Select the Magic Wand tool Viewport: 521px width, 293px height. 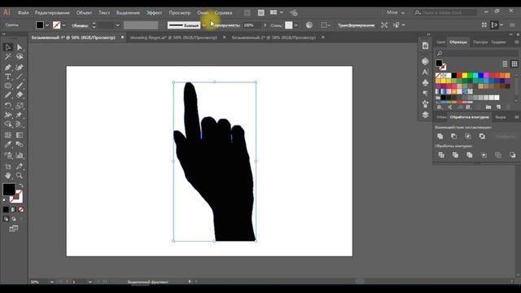[x=8, y=57]
